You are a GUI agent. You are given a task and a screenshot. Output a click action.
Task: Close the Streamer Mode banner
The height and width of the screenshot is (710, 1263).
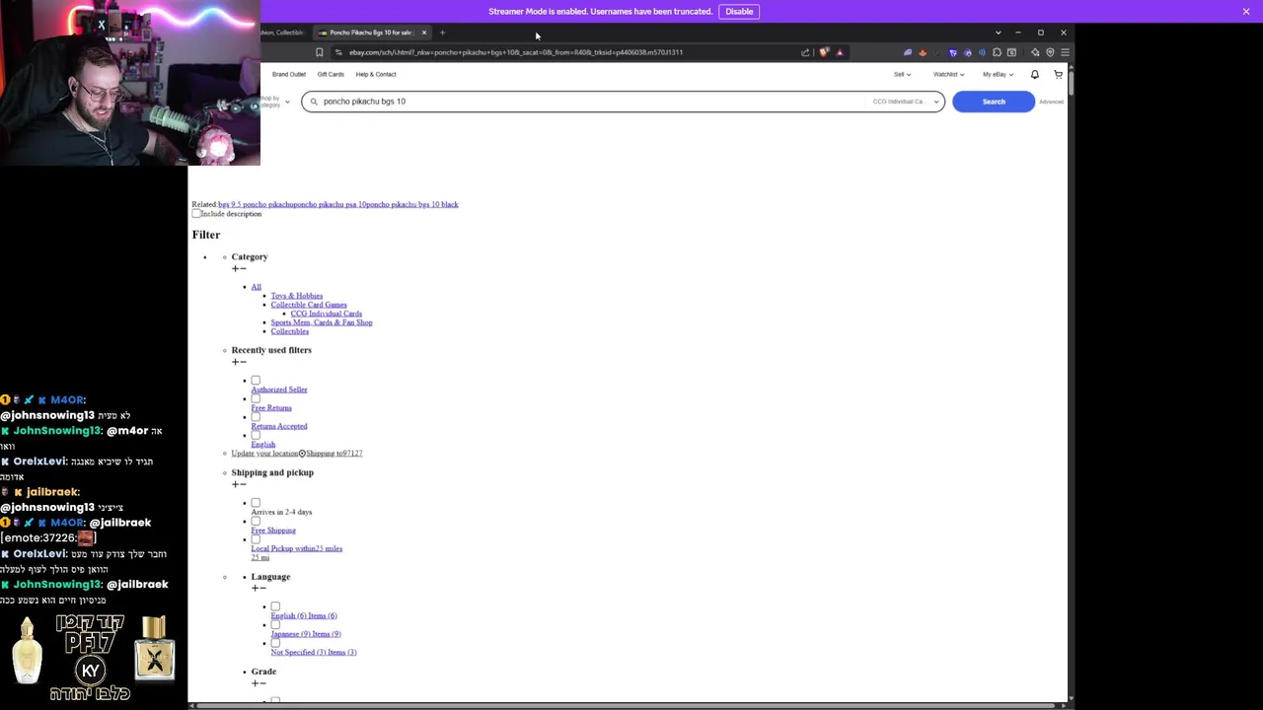pyautogui.click(x=1245, y=11)
